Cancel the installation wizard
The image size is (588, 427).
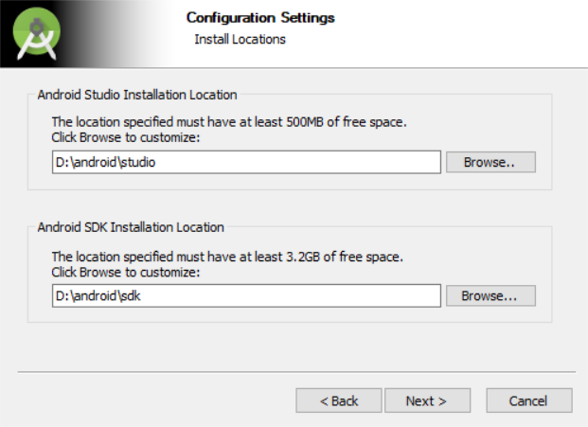click(528, 400)
